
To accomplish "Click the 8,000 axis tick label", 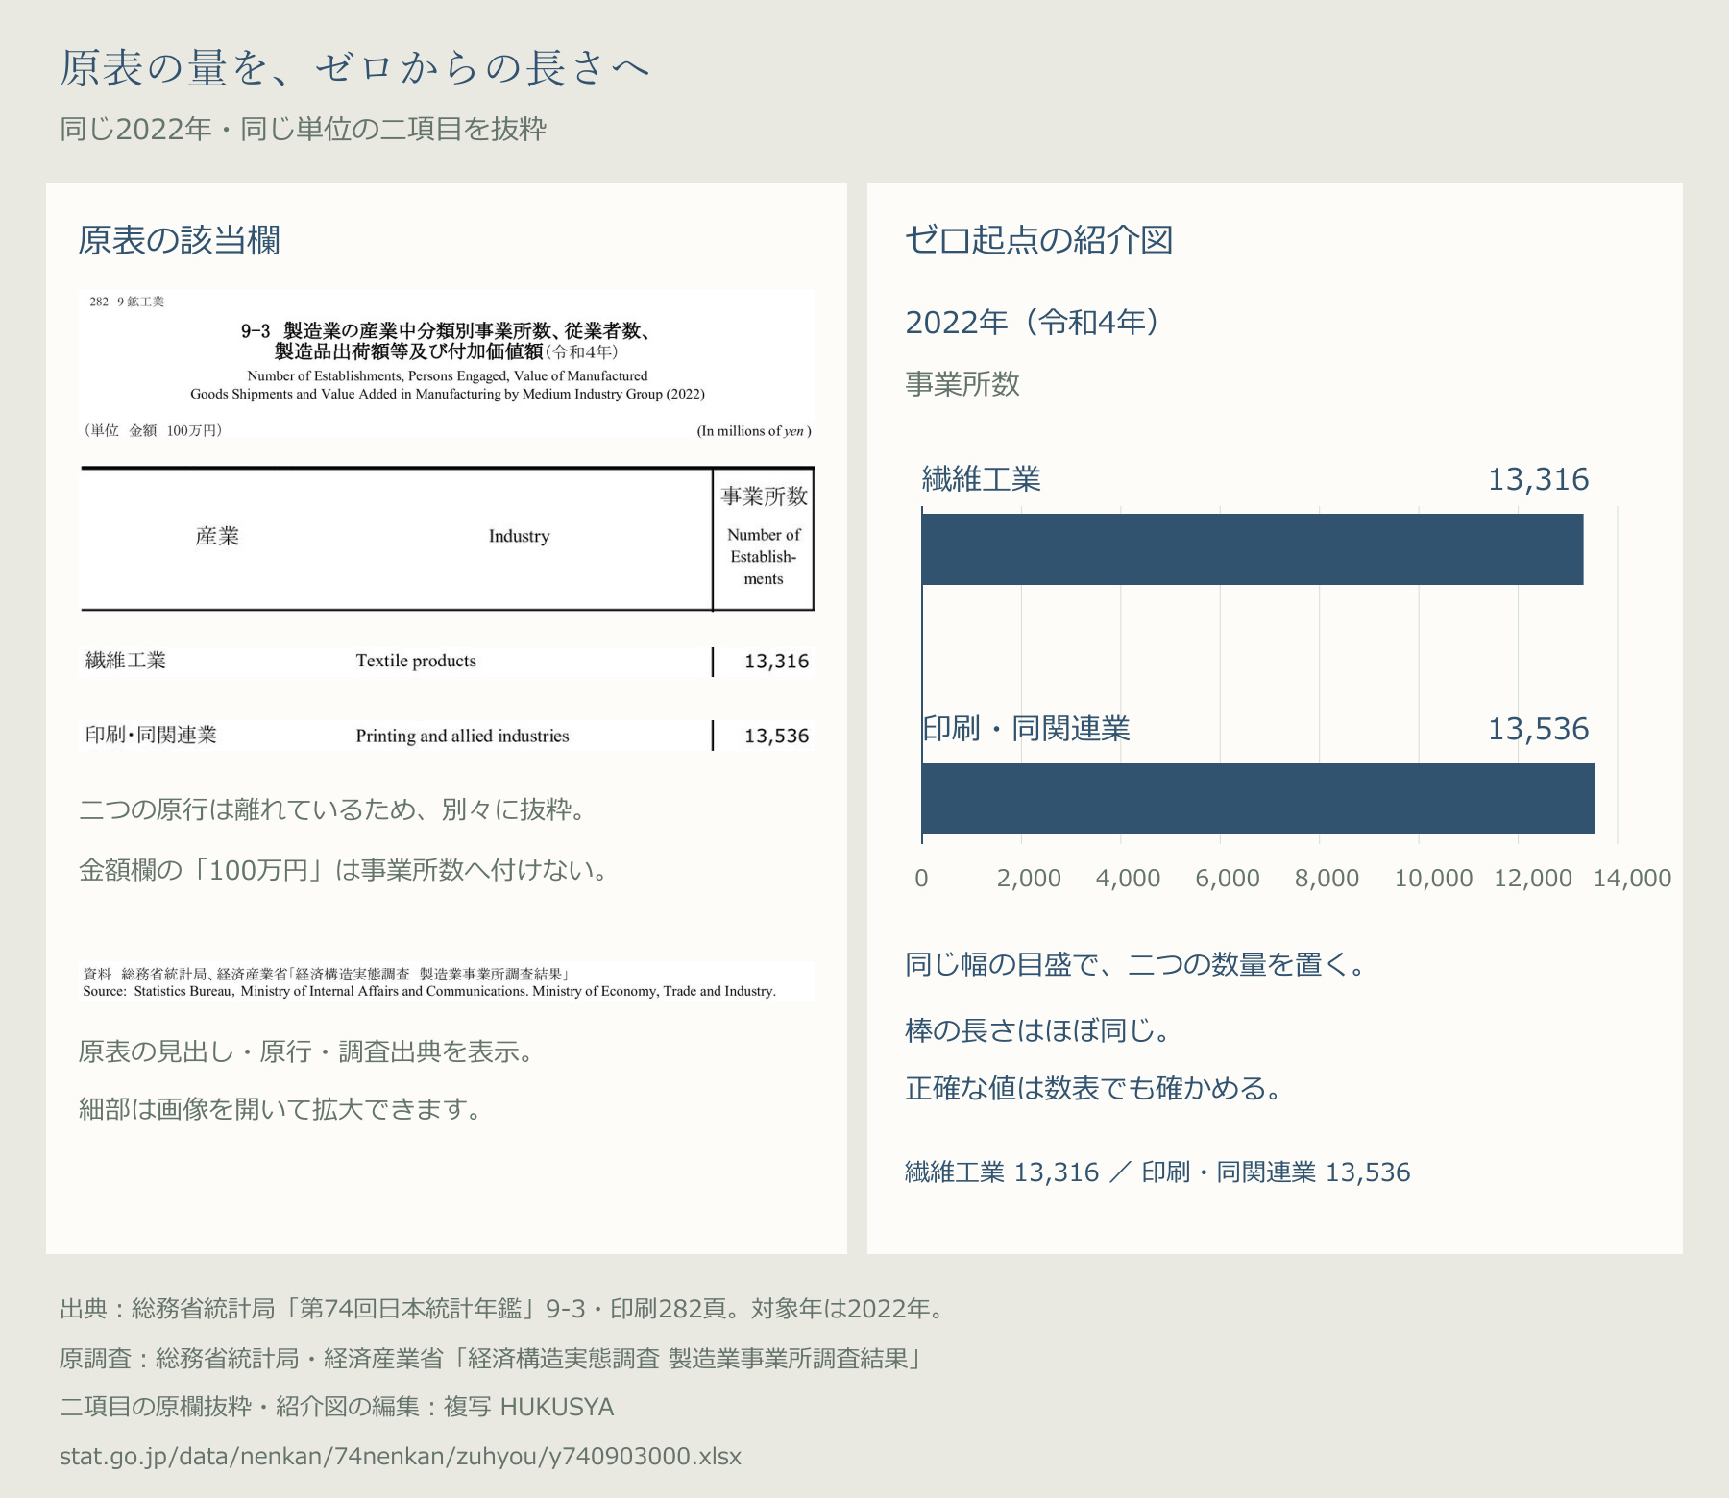I will click(1327, 878).
